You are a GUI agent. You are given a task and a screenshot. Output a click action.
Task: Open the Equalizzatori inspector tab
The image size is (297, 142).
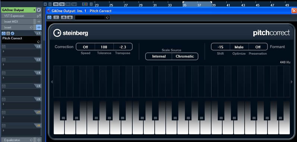pyautogui.click(x=12, y=140)
